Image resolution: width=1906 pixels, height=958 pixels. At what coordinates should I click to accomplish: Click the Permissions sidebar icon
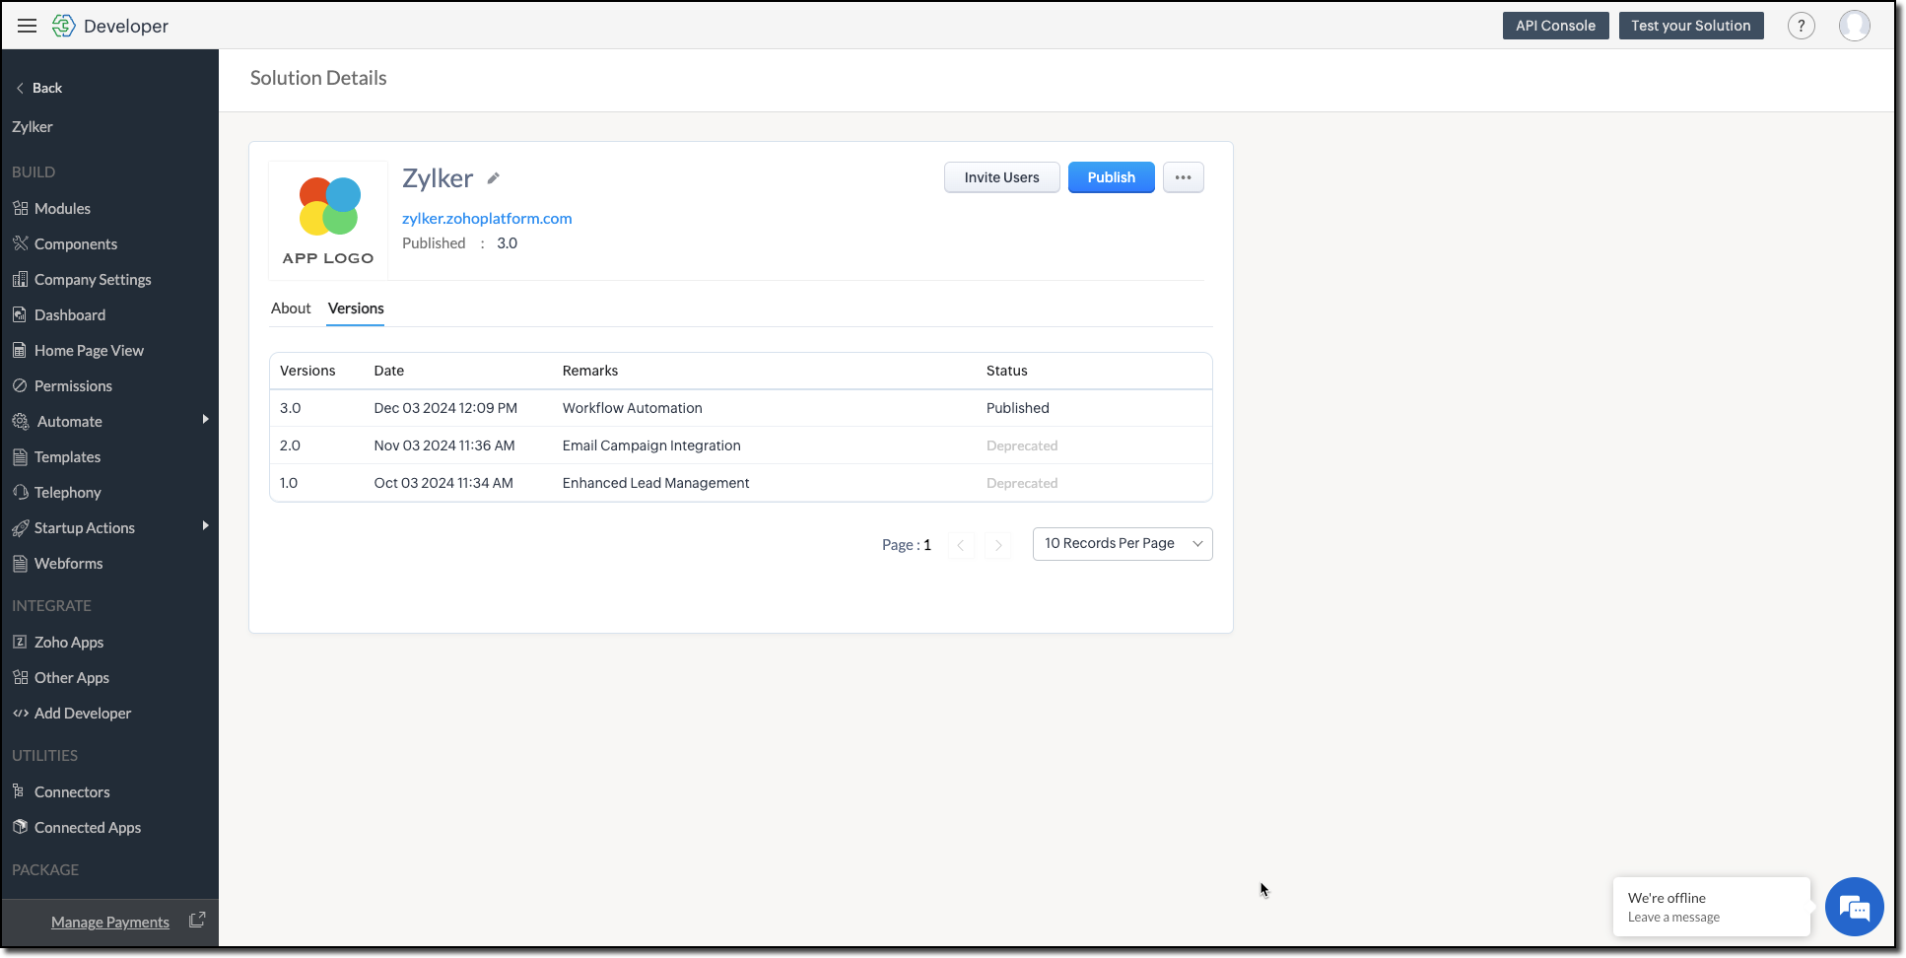tap(20, 385)
